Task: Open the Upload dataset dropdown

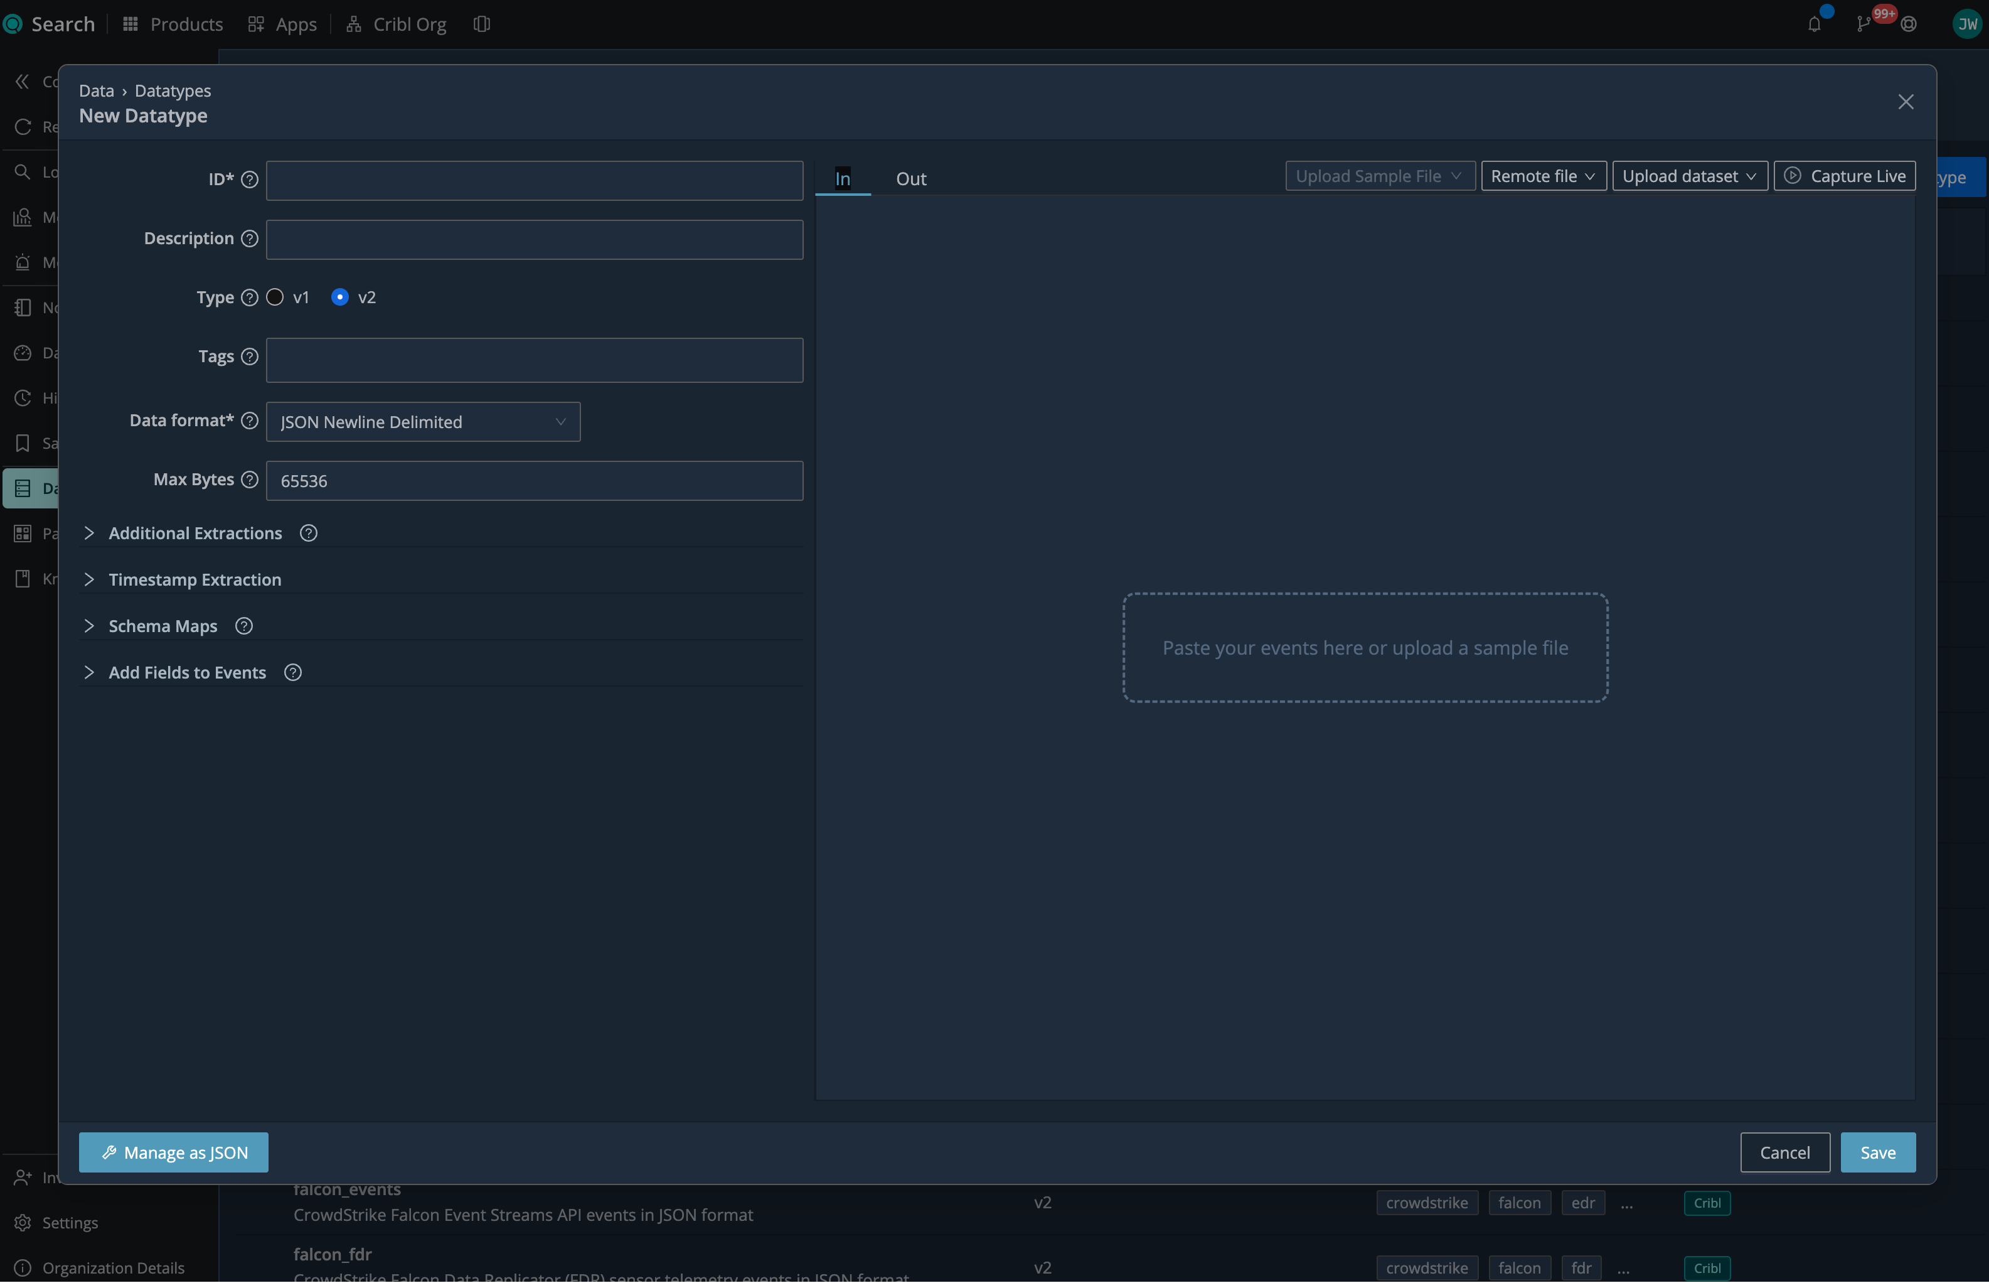Action: click(1689, 176)
